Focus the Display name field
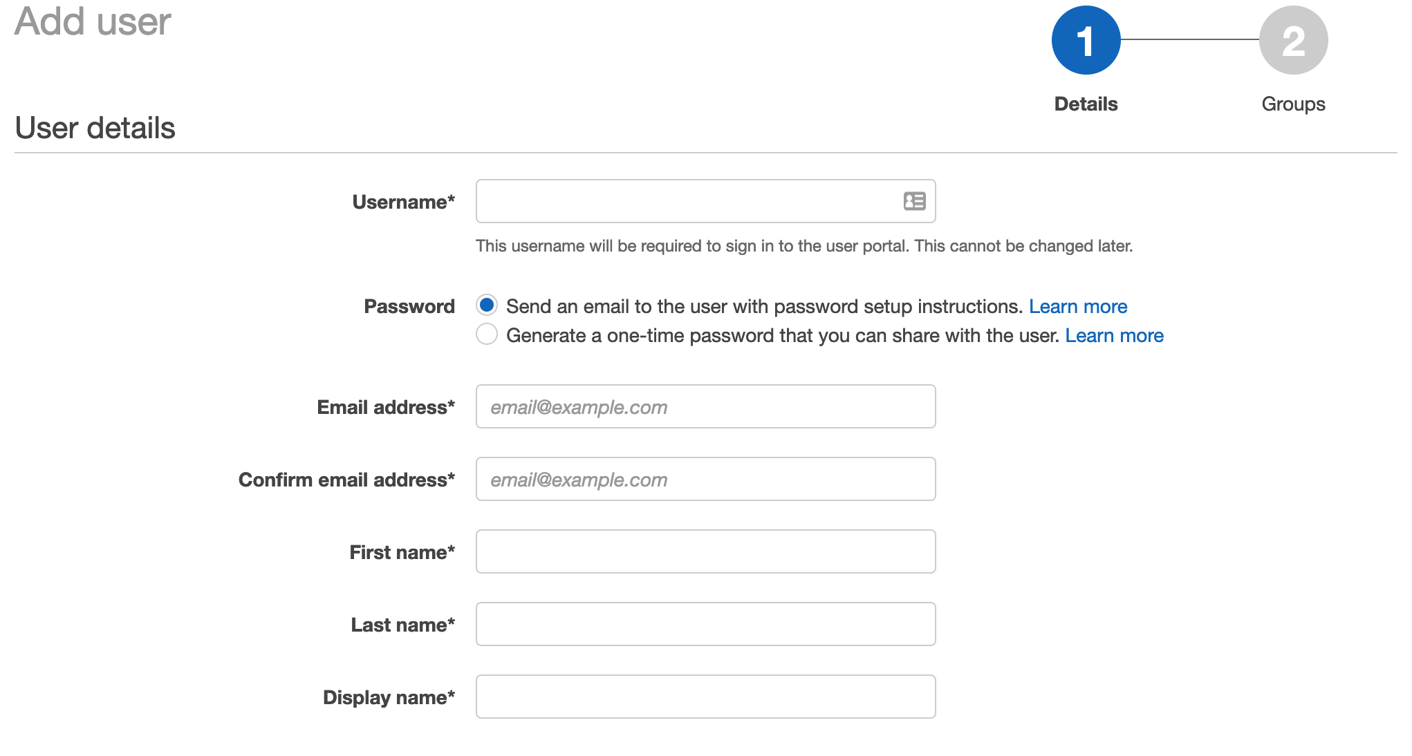 705,697
